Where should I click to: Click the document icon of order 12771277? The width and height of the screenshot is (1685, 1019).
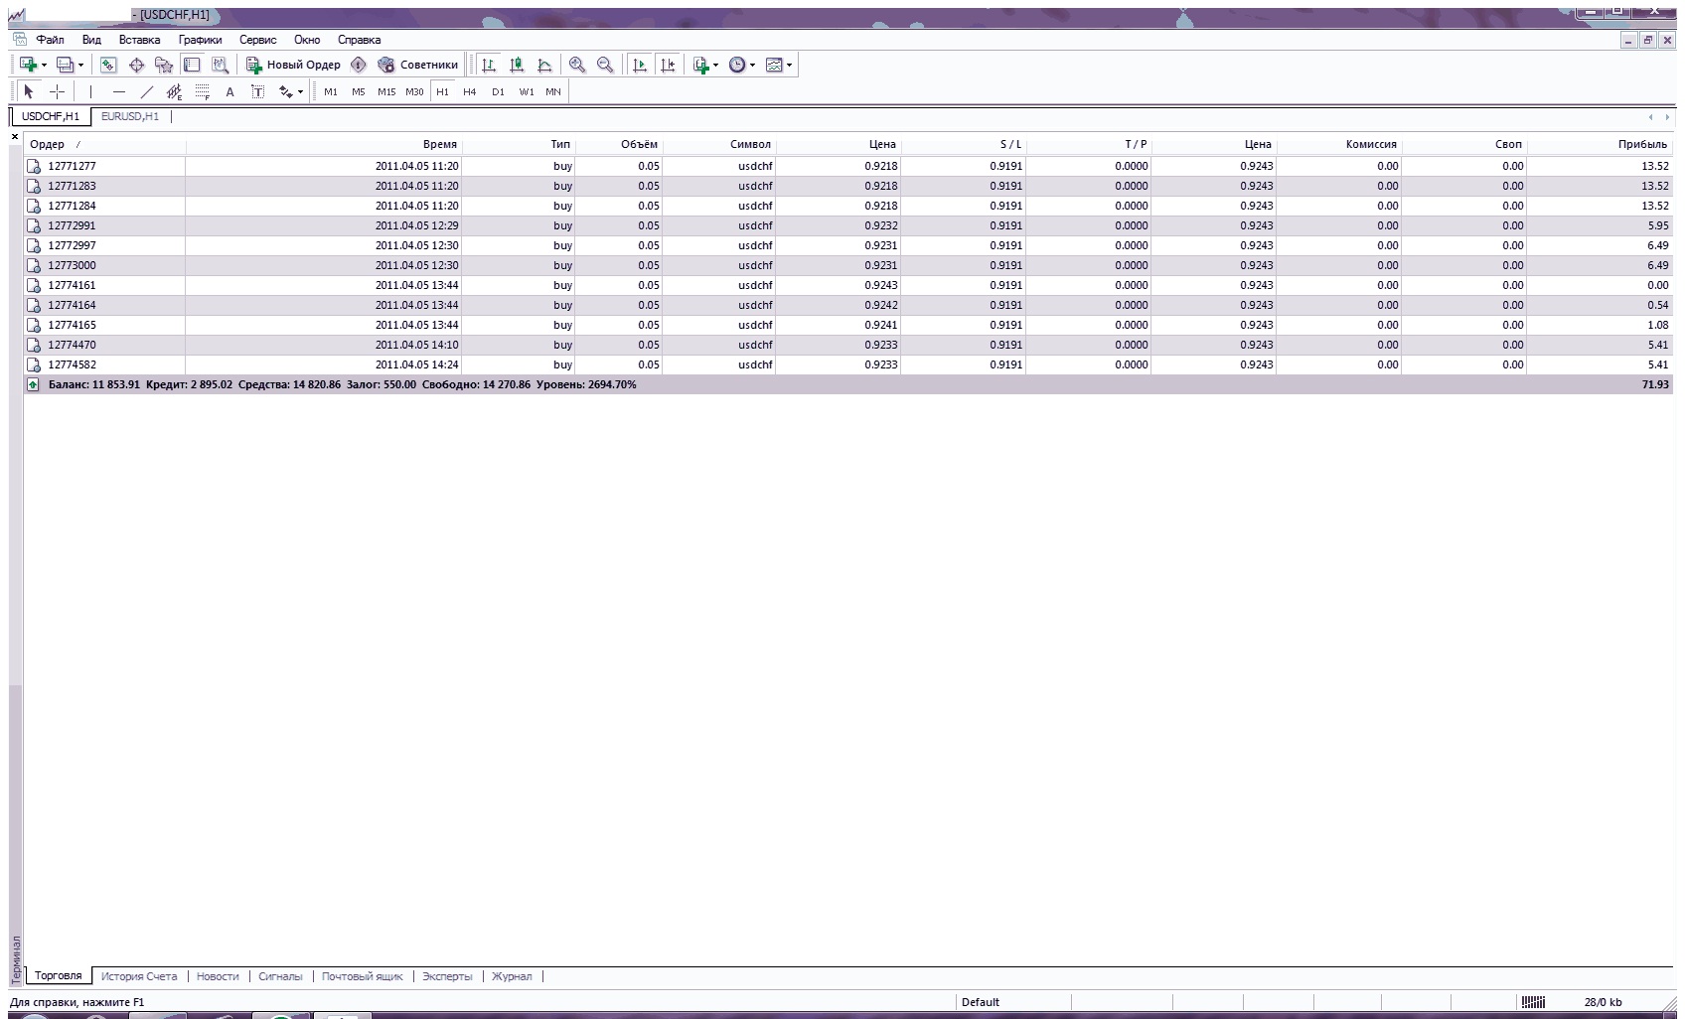tap(34, 166)
